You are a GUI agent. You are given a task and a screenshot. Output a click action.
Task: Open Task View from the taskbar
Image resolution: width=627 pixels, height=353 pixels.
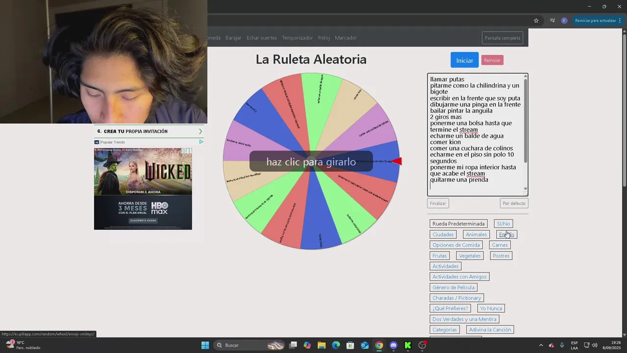(293, 345)
